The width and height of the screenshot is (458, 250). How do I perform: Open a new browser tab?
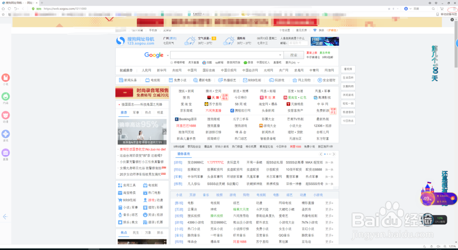42,3
